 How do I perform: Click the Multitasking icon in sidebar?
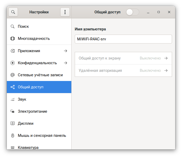pyautogui.click(x=12, y=39)
